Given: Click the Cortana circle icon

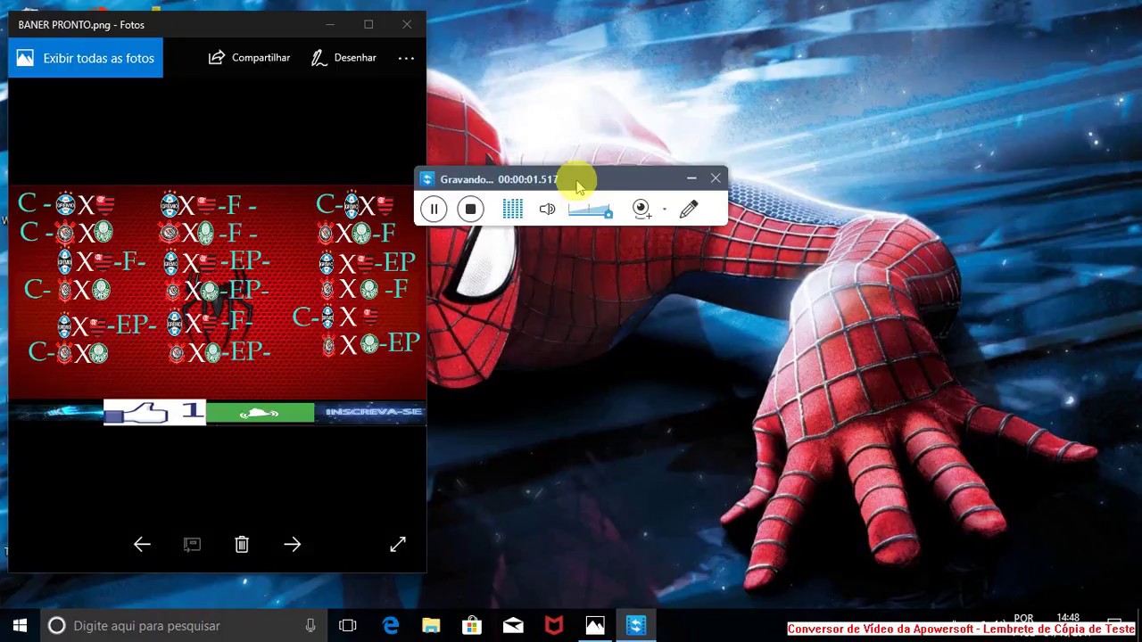Looking at the screenshot, I should (56, 626).
